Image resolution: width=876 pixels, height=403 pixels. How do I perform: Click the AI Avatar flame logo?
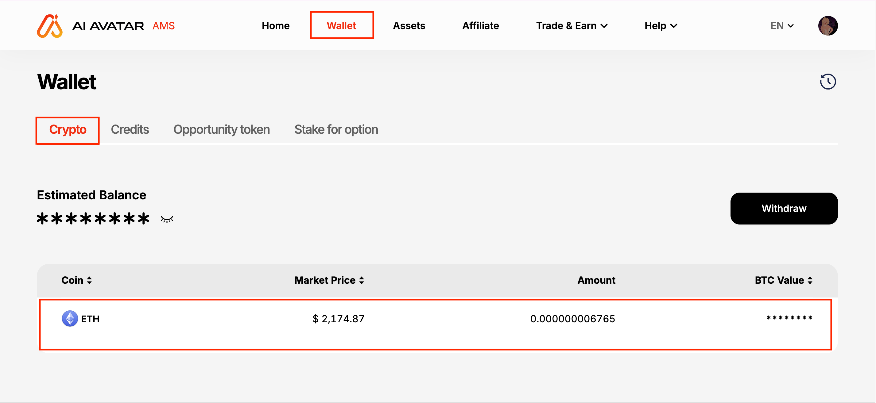(50, 26)
